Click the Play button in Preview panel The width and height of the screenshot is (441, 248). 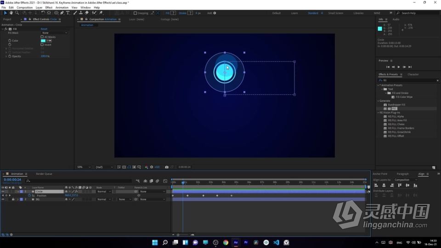398,67
